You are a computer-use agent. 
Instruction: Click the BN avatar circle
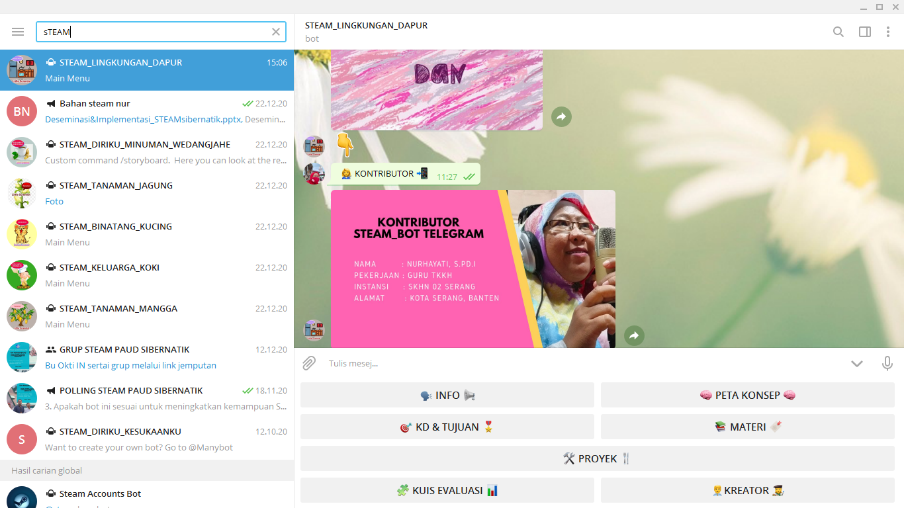point(22,111)
